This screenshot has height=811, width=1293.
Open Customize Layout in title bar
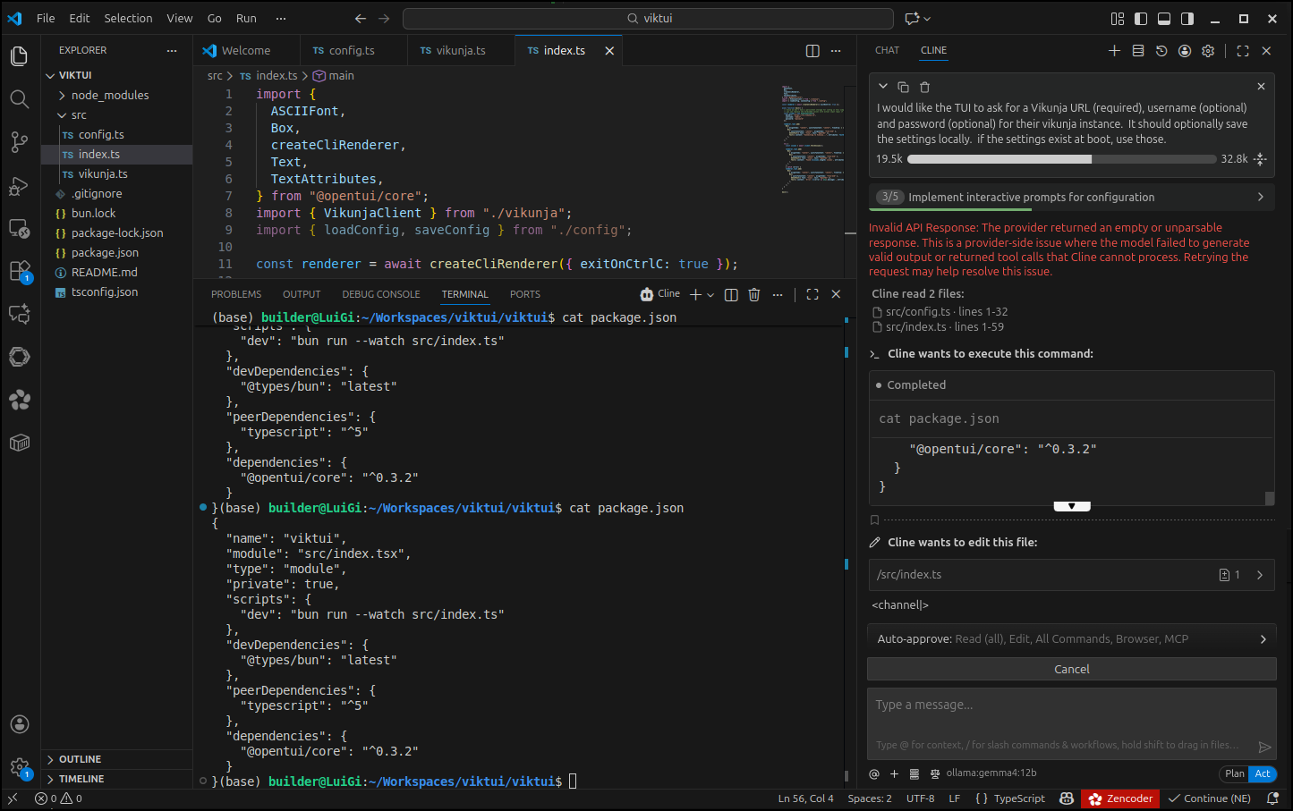pos(1118,18)
